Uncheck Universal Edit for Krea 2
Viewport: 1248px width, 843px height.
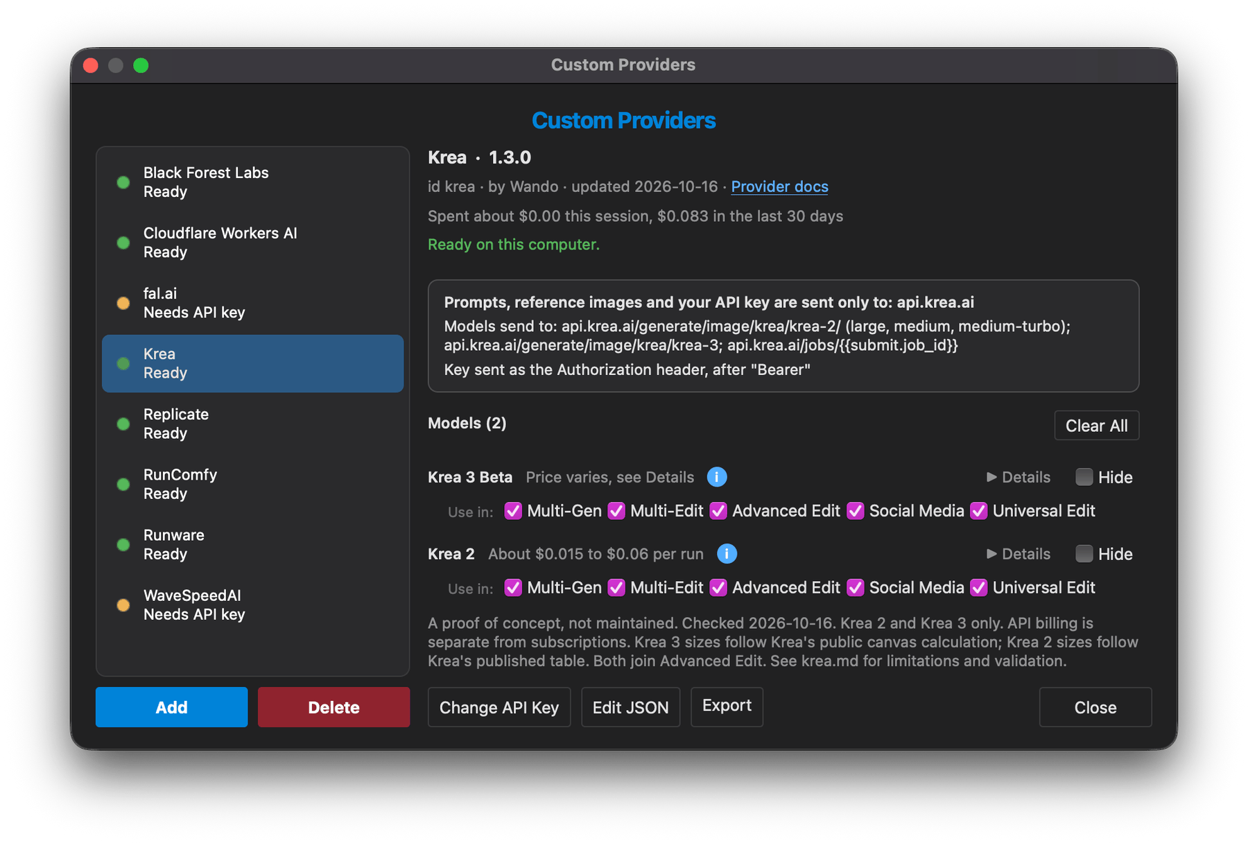979,588
